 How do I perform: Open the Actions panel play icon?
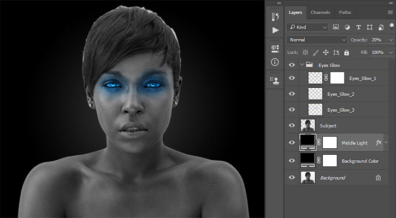(275, 30)
